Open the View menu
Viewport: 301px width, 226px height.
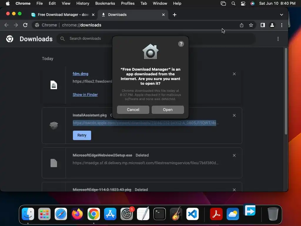point(66,3)
